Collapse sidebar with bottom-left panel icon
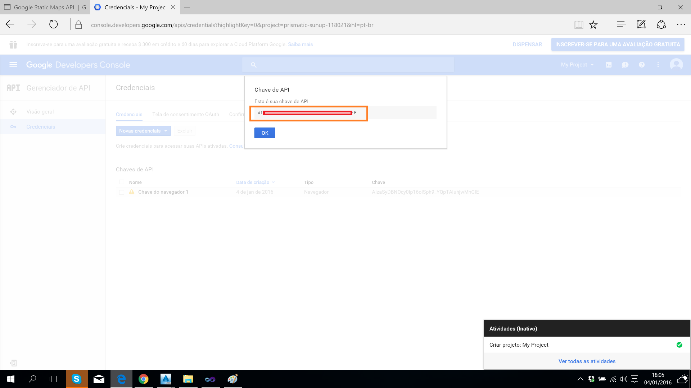 [13, 363]
